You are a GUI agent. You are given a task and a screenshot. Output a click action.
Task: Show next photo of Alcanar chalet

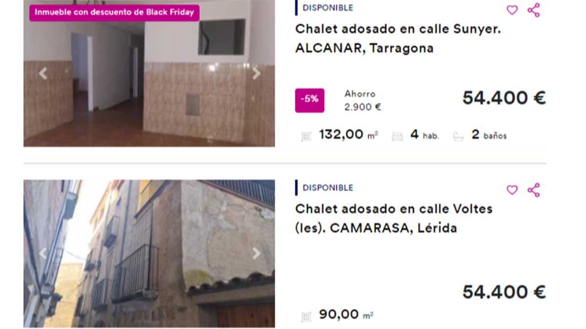(256, 74)
